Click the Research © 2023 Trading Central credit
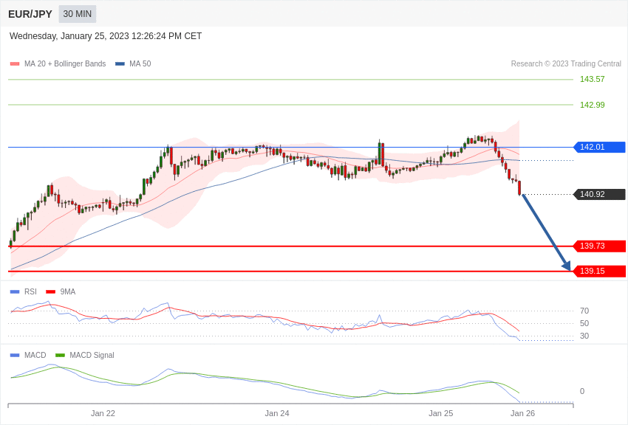628x425 pixels. pos(566,63)
